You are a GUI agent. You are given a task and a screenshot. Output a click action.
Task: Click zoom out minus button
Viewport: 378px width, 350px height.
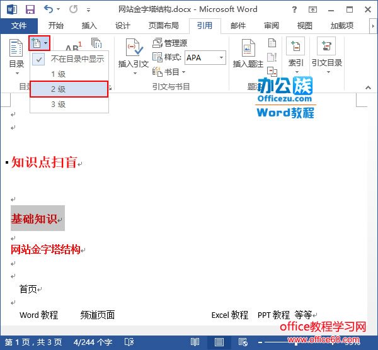tap(260, 342)
